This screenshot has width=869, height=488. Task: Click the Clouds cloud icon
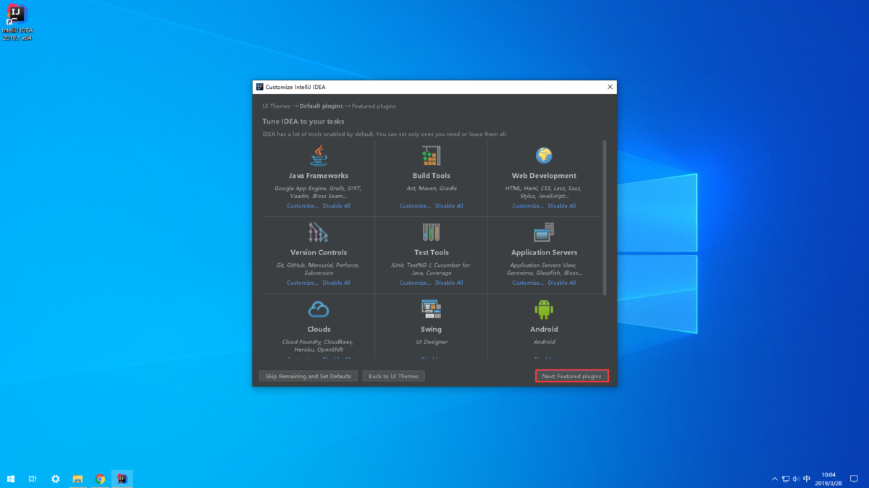[x=319, y=309]
